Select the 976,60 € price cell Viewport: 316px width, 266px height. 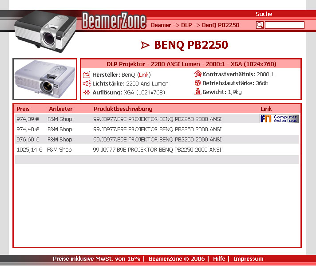click(28, 139)
